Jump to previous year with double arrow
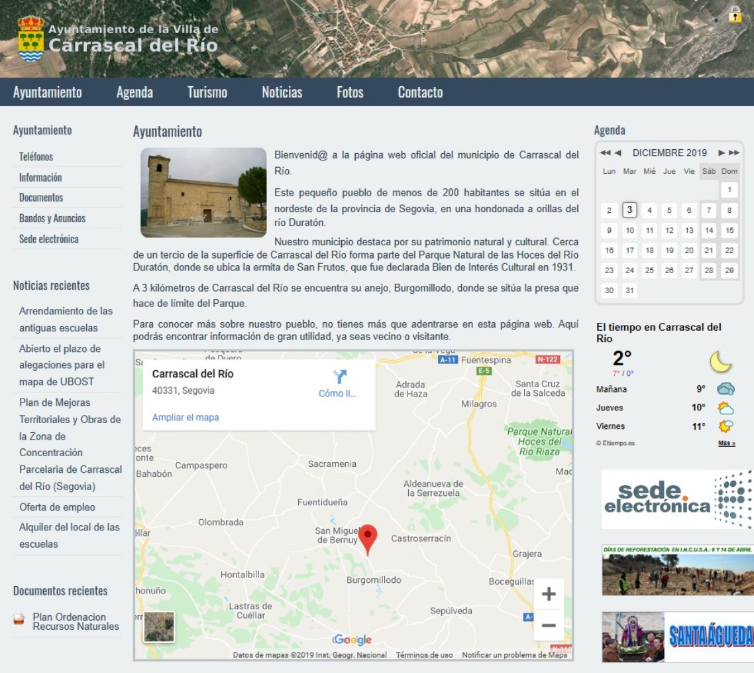 point(605,153)
